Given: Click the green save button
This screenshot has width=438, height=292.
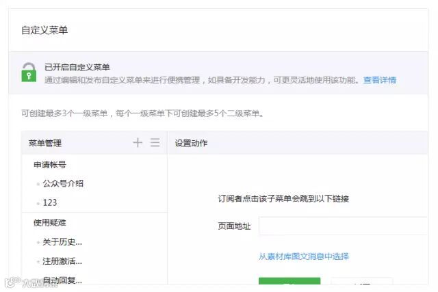Looking at the screenshot, I should coord(289,281).
